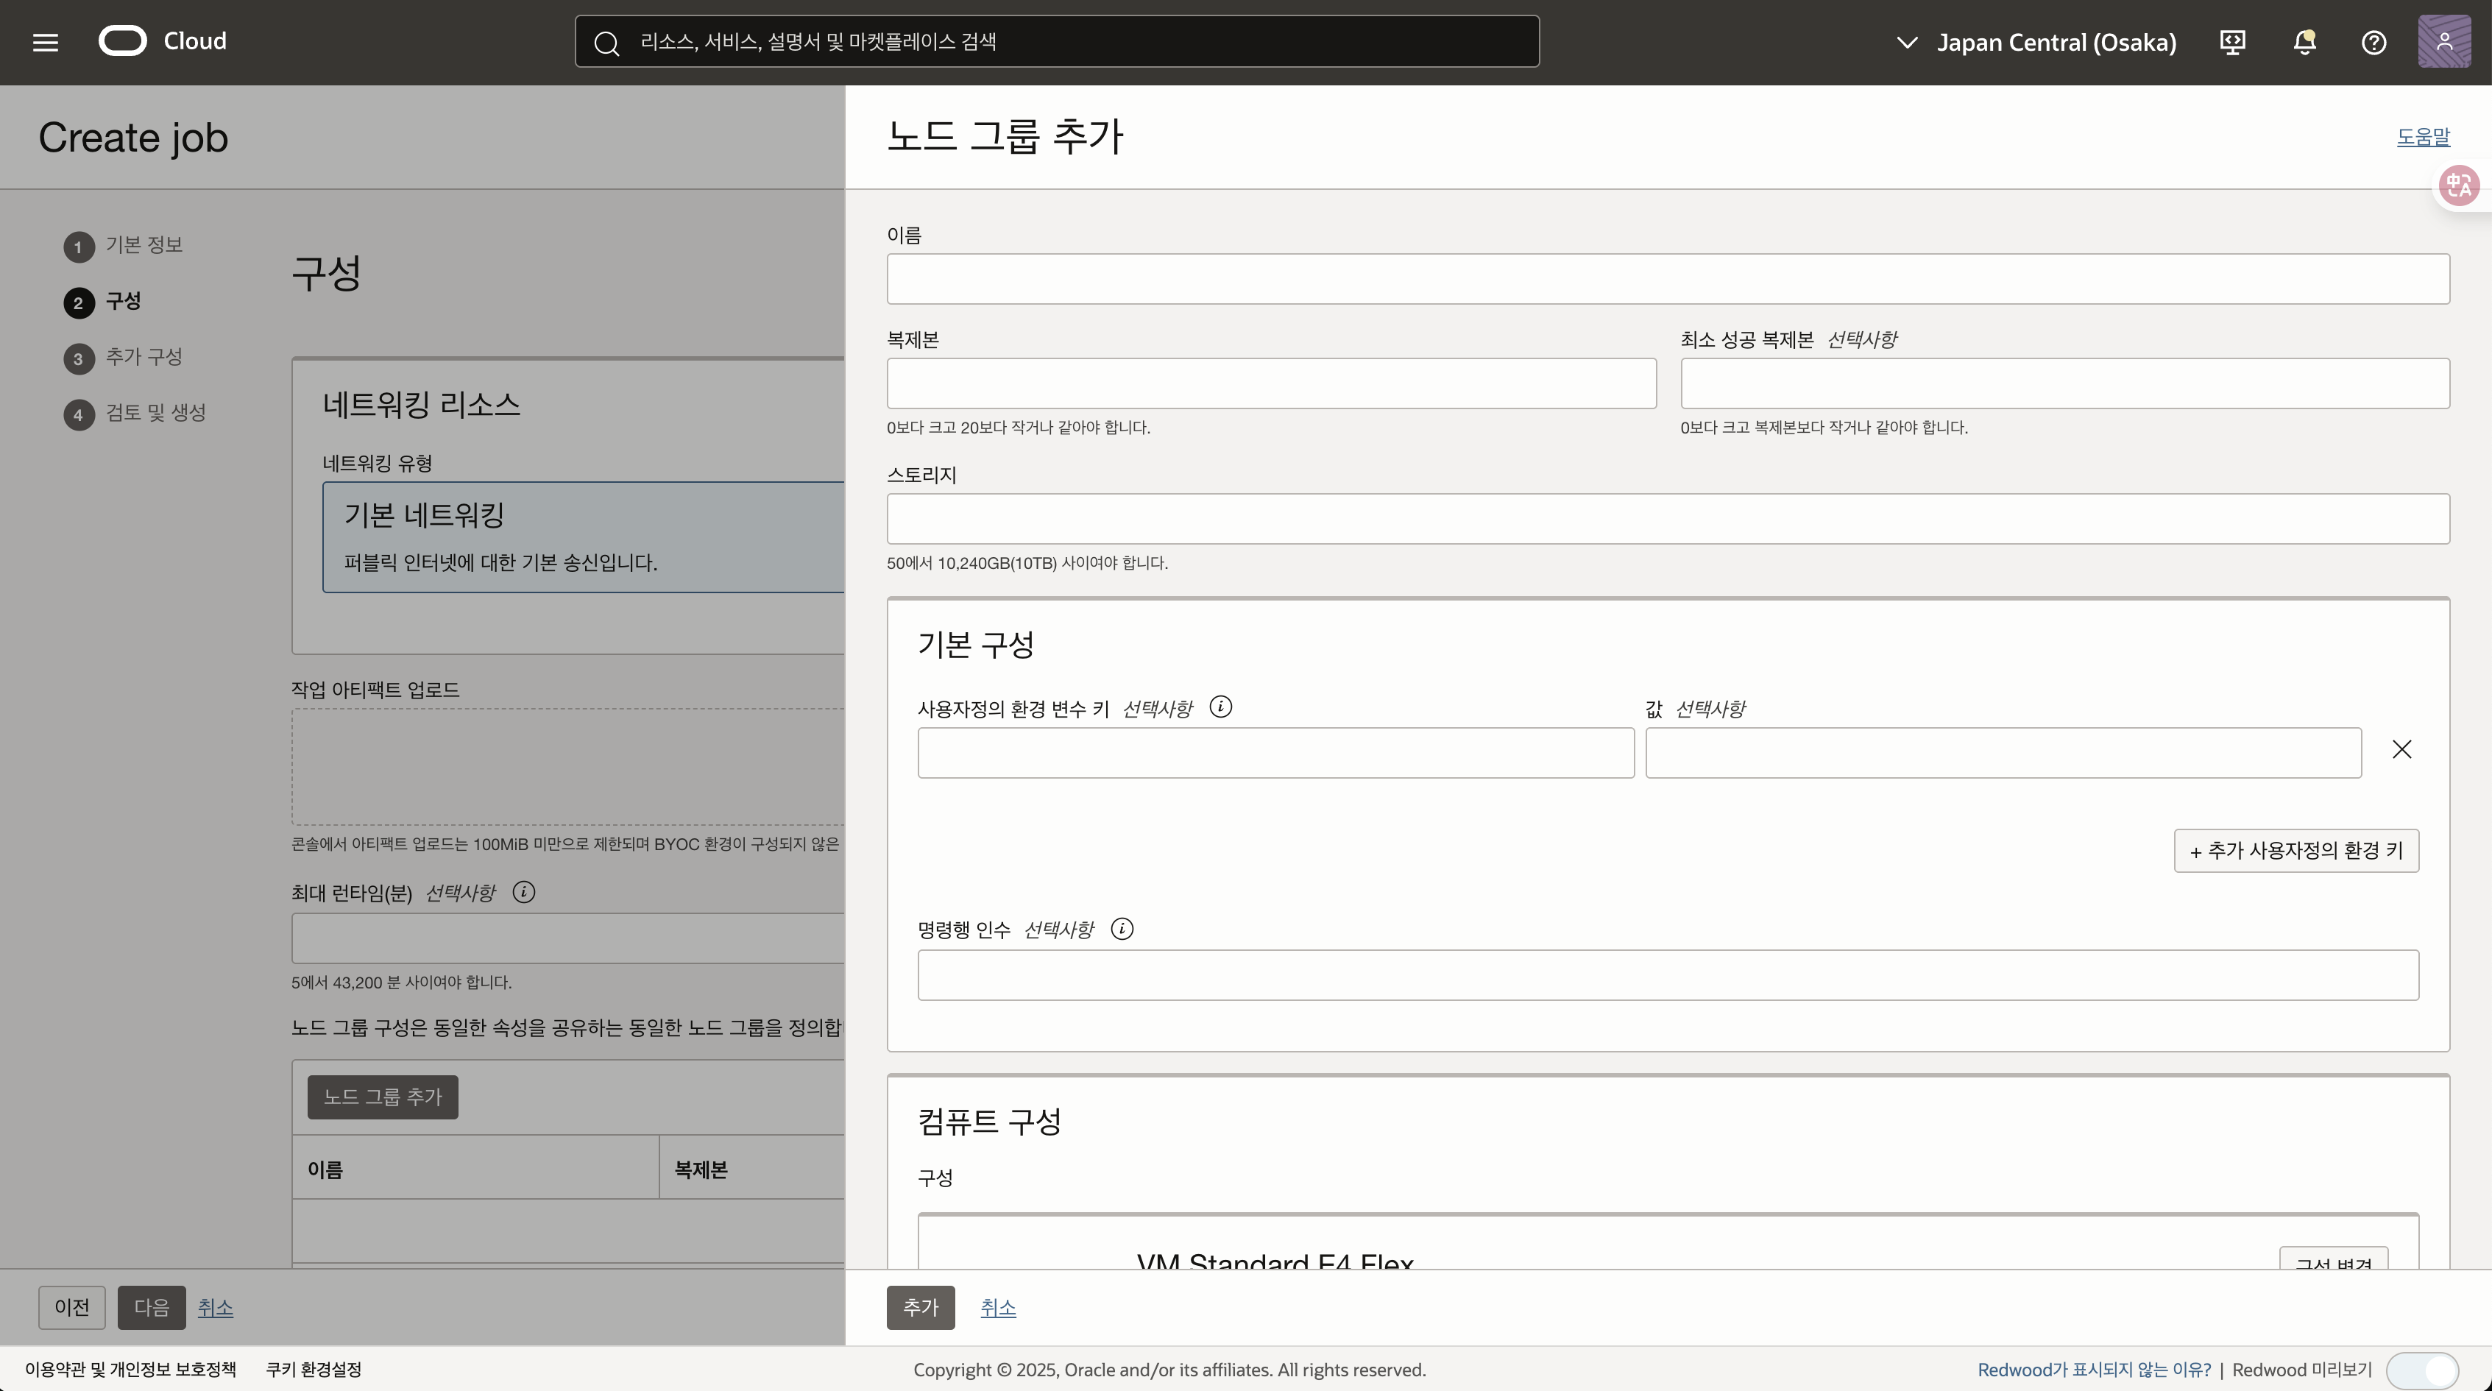The image size is (2492, 1391).
Task: Open the hamburger navigation menu
Action: pos(46,43)
